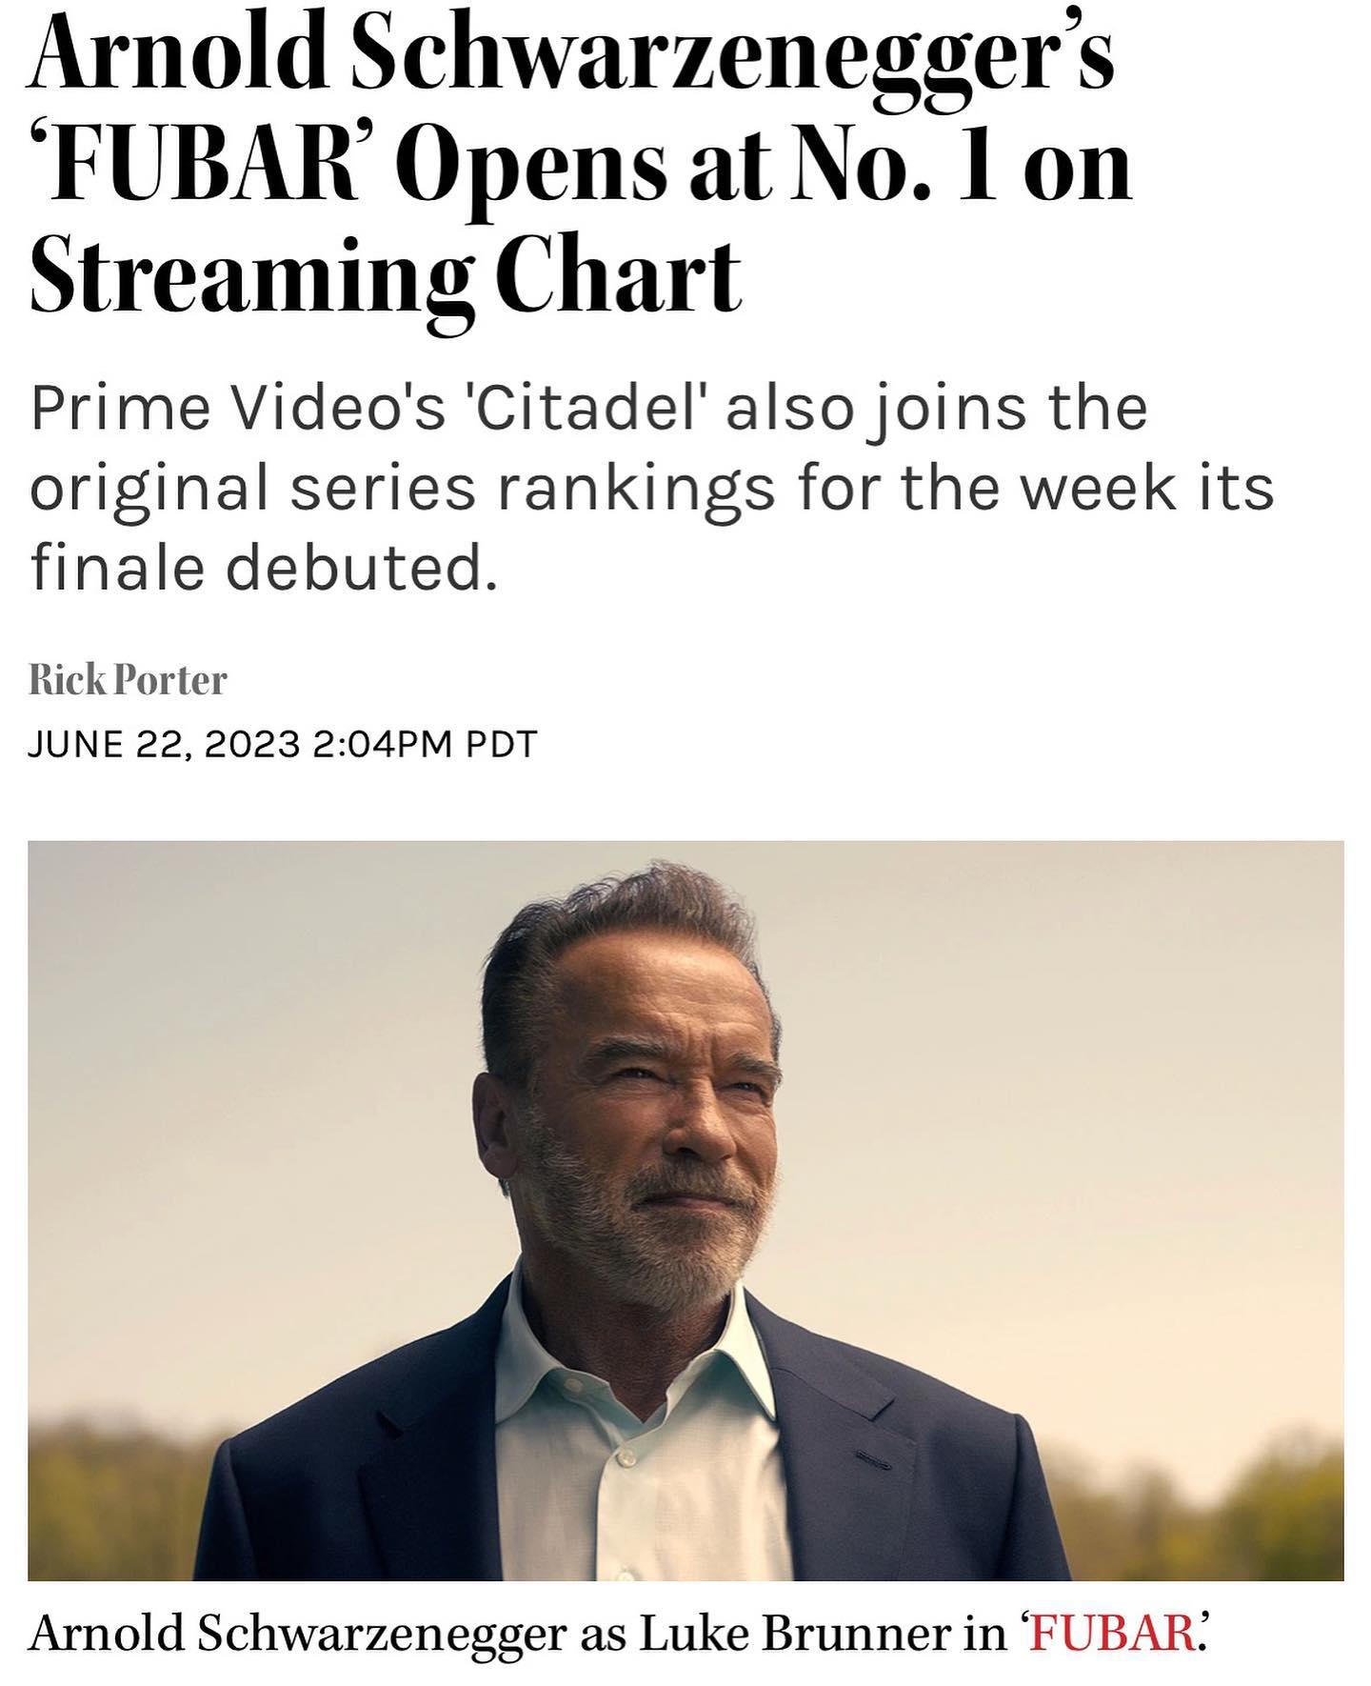
Task: Click the article photo of the man
Action: (685, 1210)
